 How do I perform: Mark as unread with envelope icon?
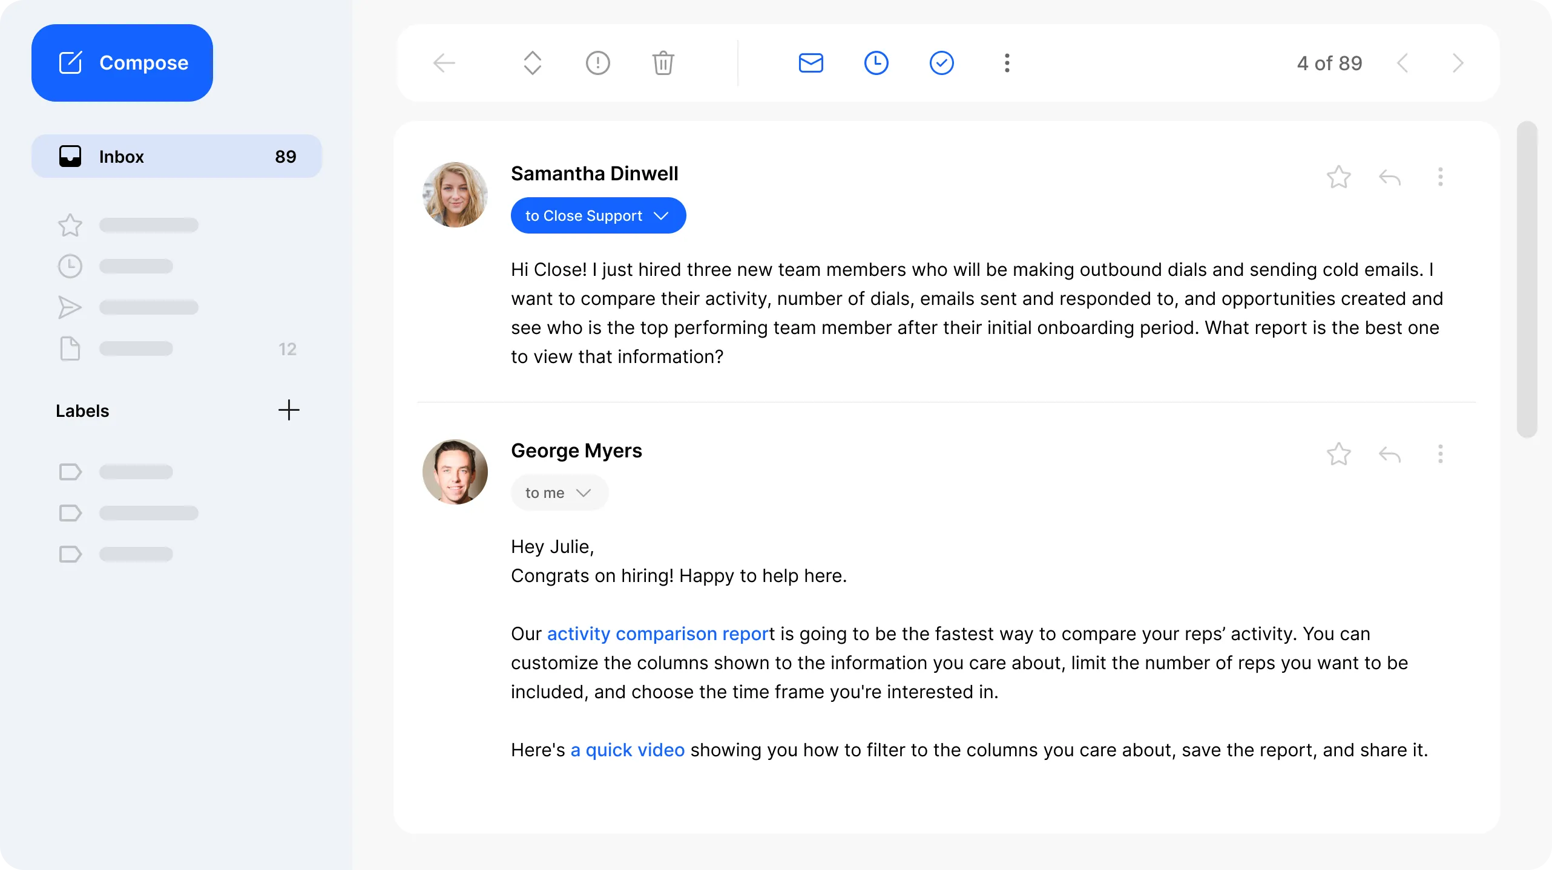[811, 63]
